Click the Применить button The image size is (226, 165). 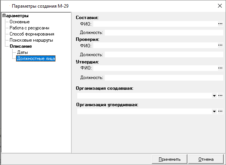pyautogui.click(x=169, y=159)
